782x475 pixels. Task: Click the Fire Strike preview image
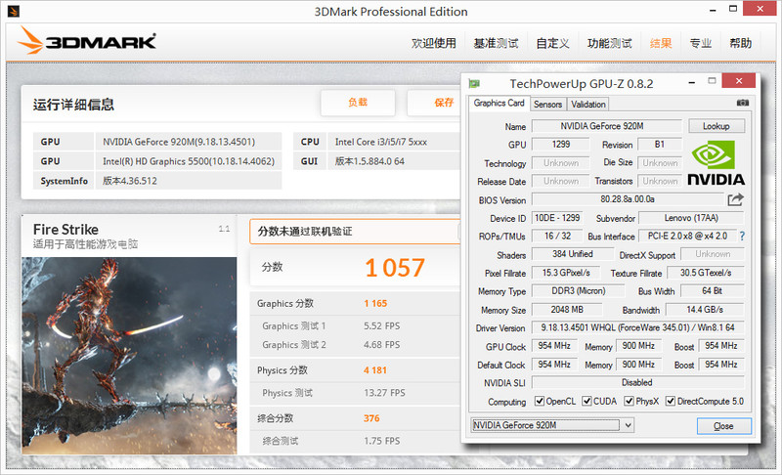pos(129,356)
